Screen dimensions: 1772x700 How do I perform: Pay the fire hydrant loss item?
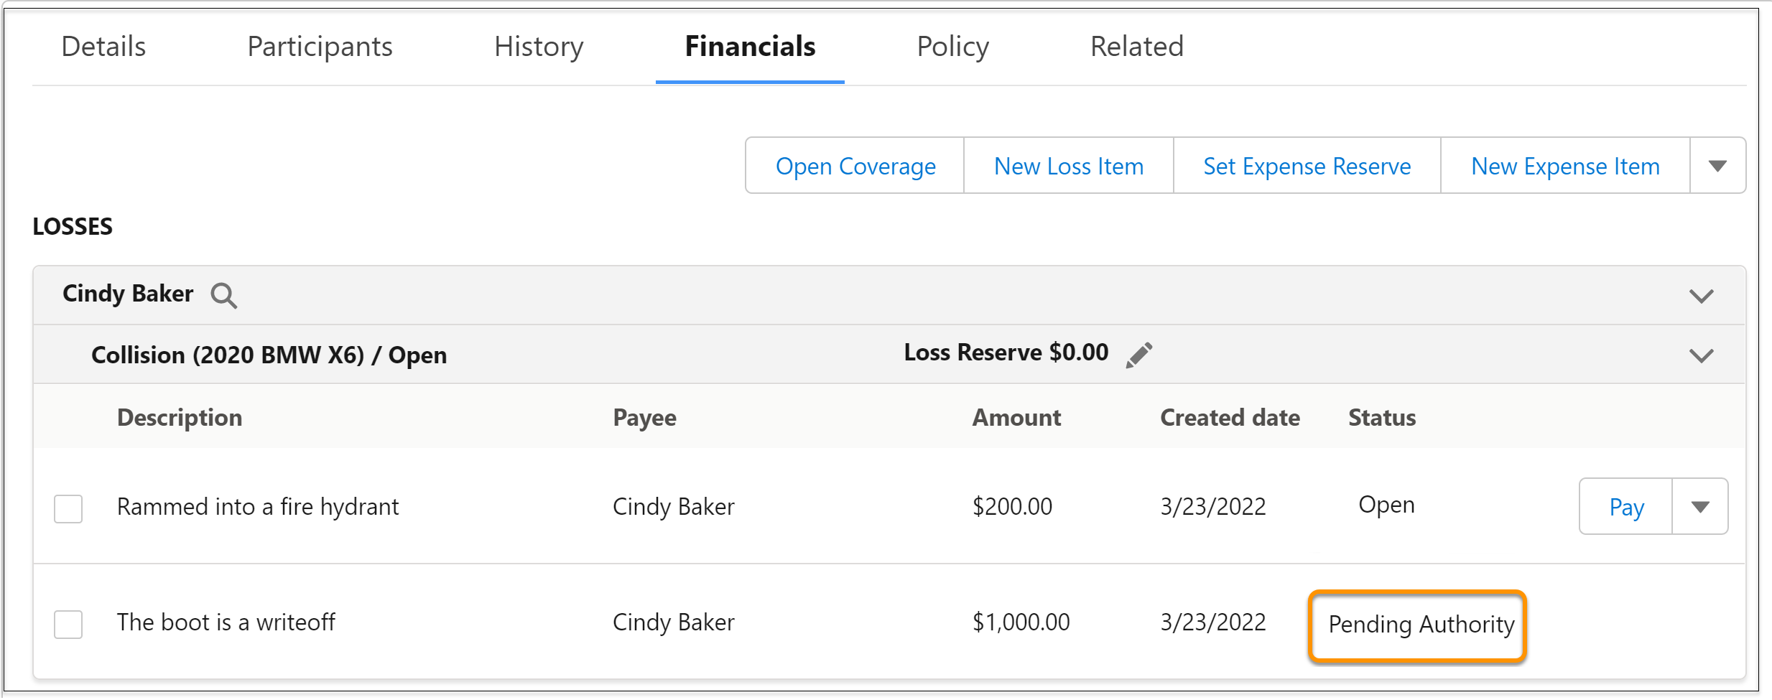click(x=1626, y=507)
